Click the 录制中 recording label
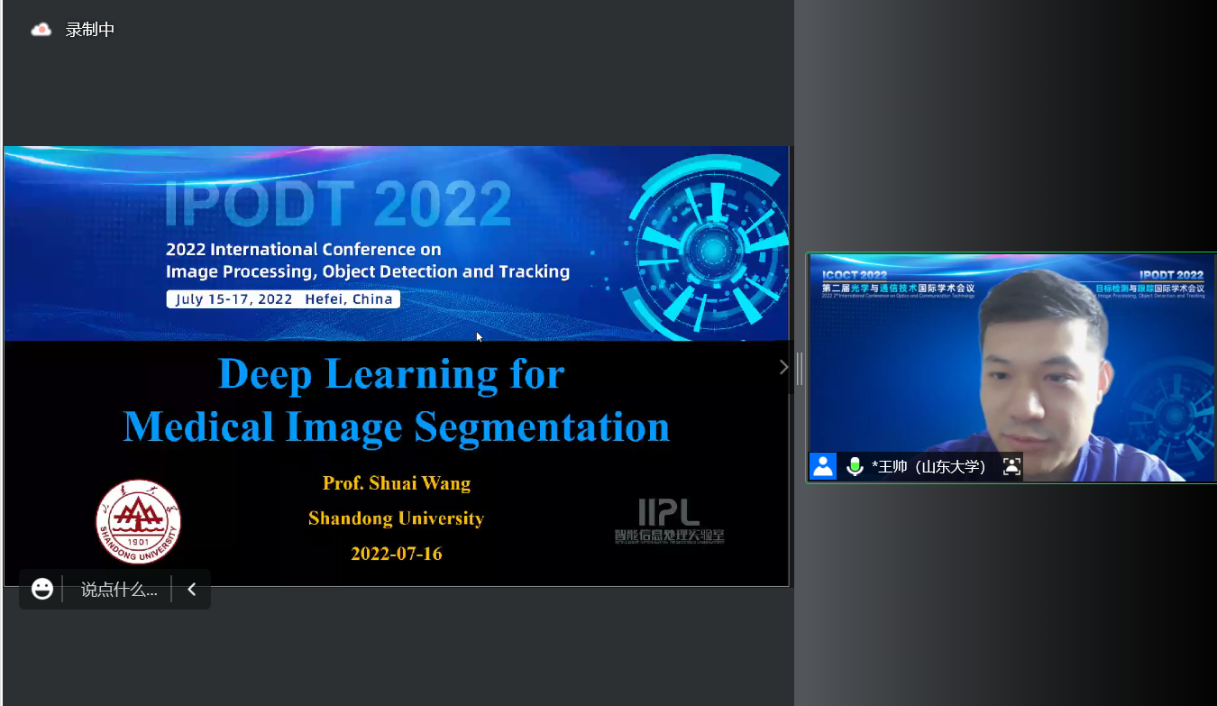1217x706 pixels. coord(90,30)
